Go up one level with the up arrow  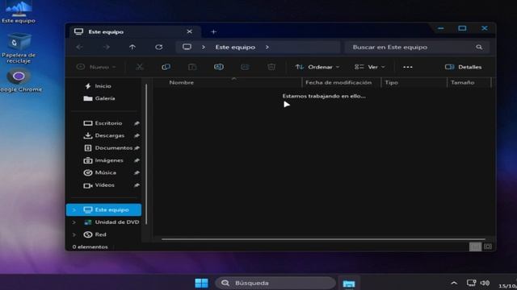132,47
